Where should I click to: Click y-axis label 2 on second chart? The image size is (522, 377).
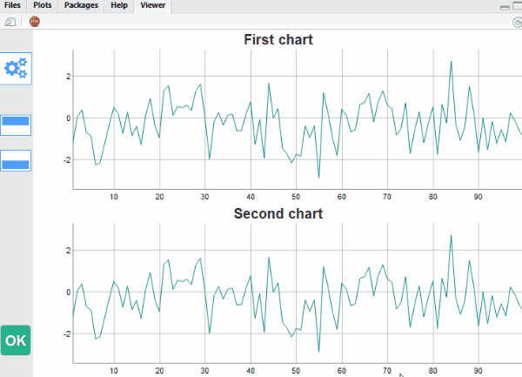66,251
